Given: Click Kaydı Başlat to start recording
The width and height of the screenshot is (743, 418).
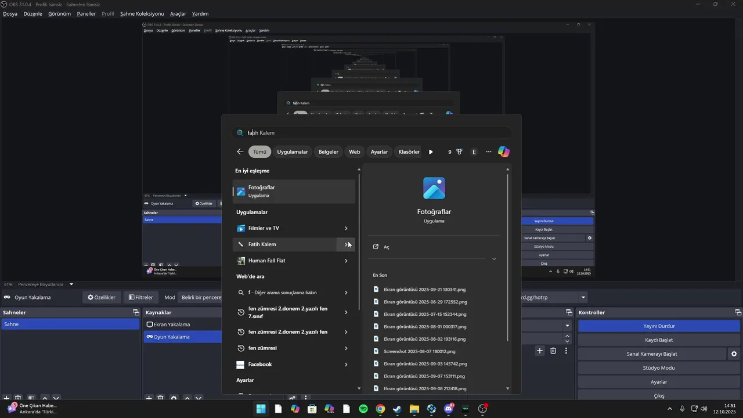Looking at the screenshot, I should point(659,340).
